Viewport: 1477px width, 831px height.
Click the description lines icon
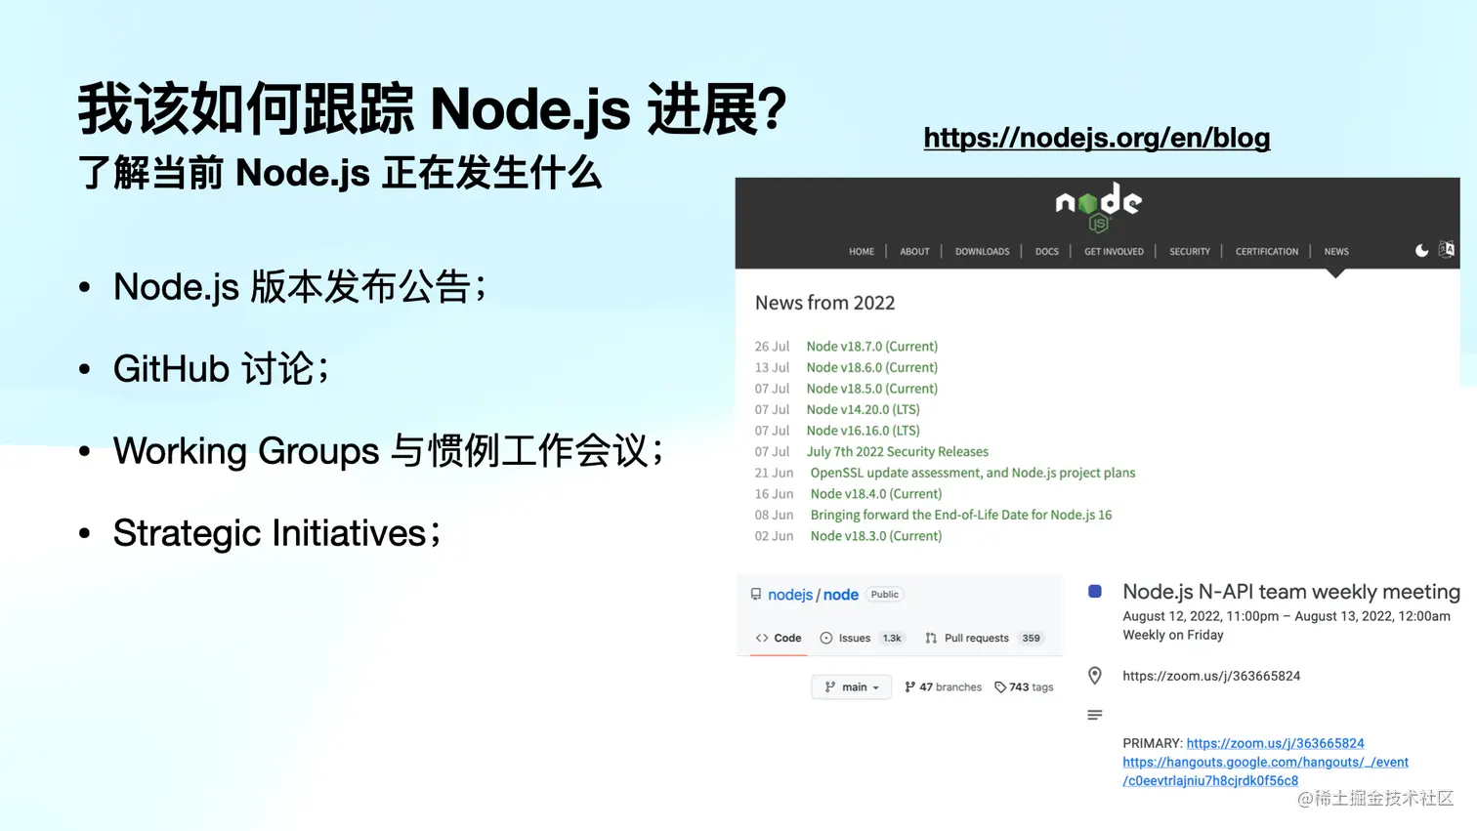point(1095,716)
